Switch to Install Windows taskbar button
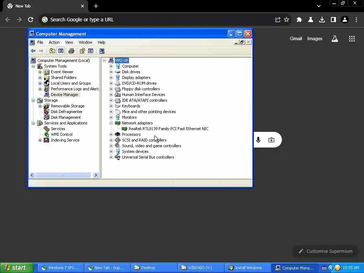This screenshot has height=273, width=364. pos(248,268)
